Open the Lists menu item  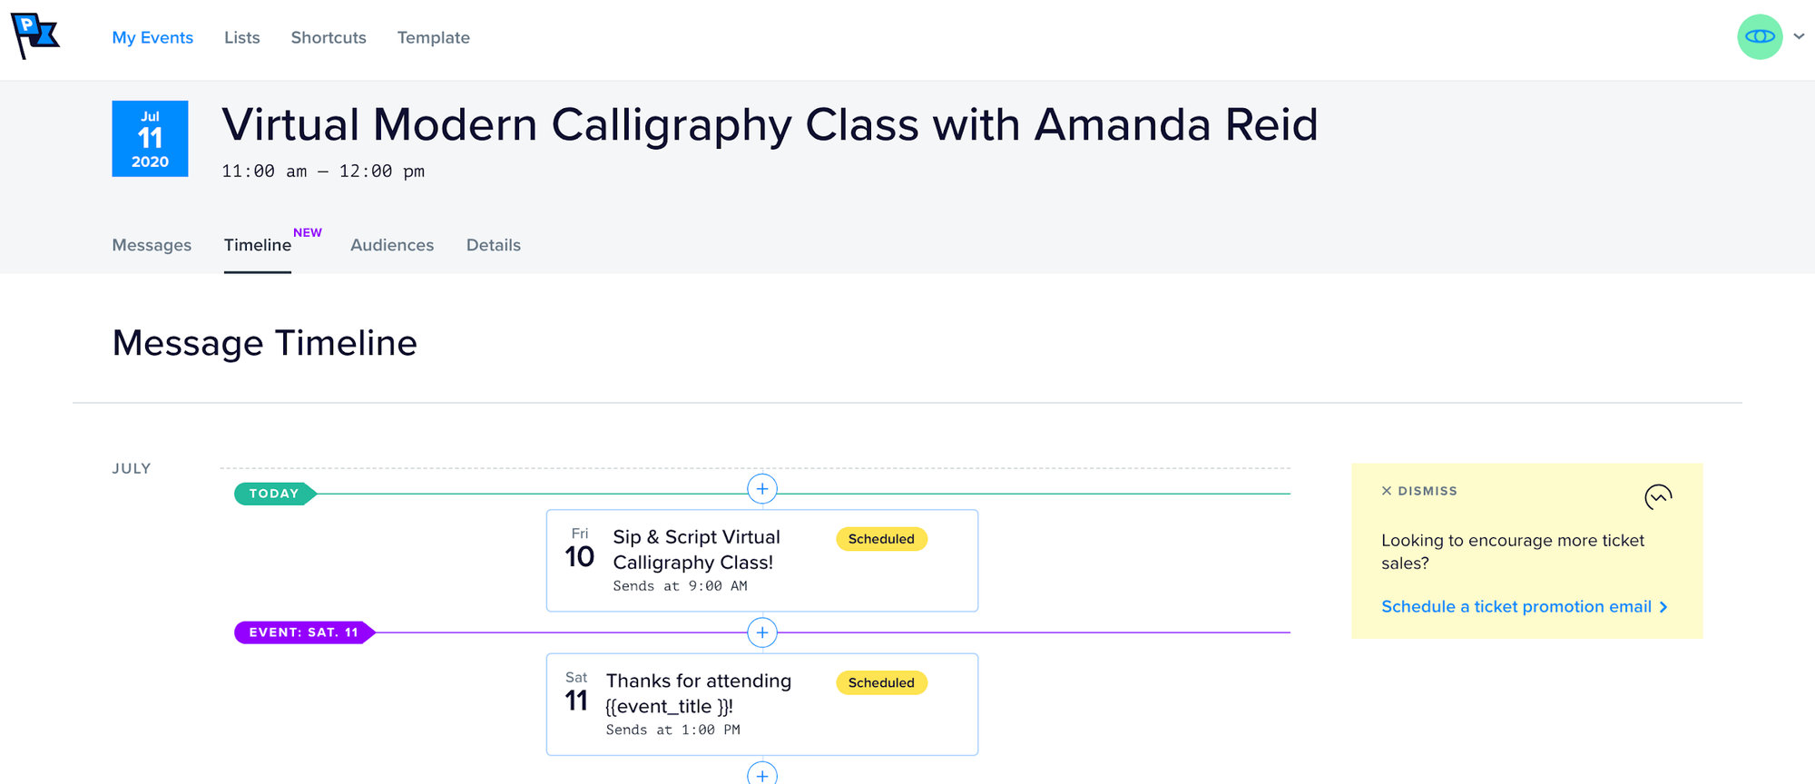pos(242,38)
